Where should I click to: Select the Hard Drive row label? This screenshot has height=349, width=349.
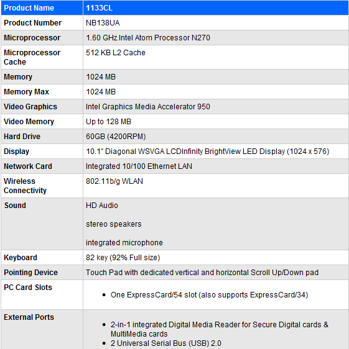pos(22,137)
